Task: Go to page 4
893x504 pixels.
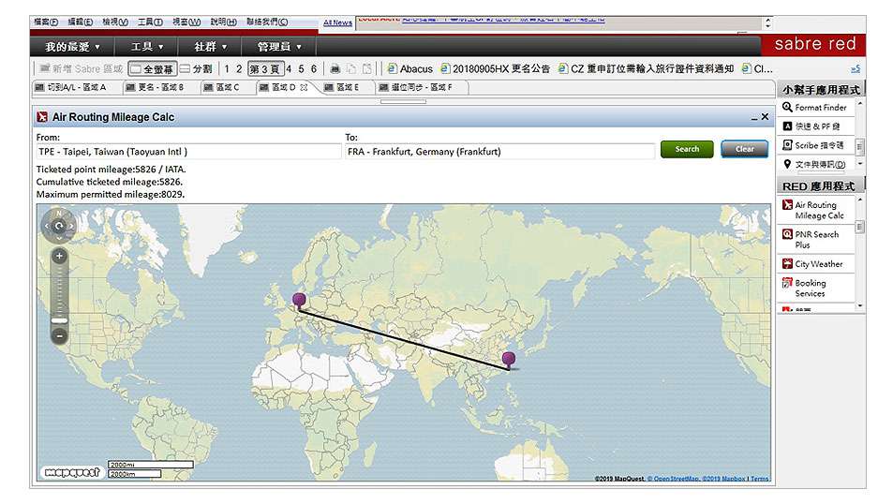Action: point(289,69)
